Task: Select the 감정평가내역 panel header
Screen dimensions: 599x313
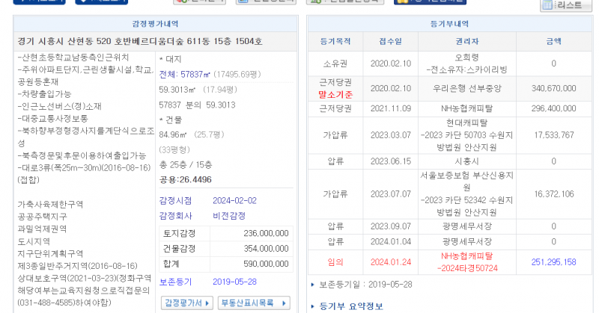Action: point(156,24)
